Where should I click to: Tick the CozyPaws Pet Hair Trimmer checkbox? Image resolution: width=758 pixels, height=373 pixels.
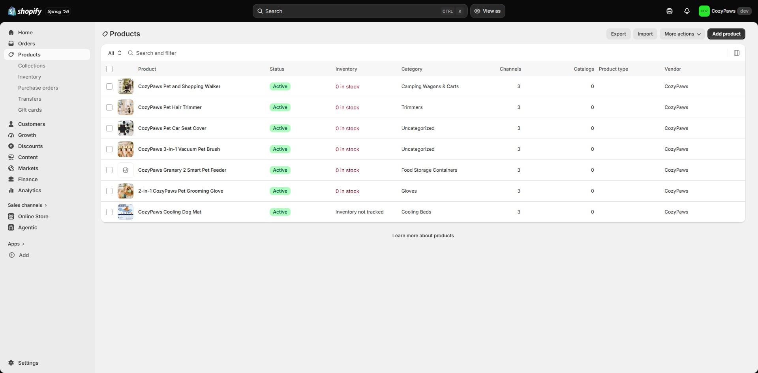(109, 107)
